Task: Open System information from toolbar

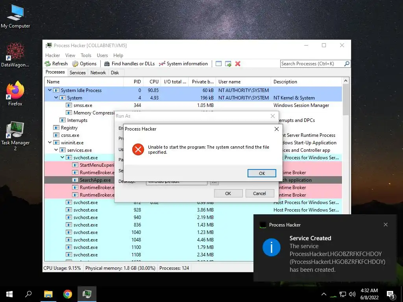Action: click(x=183, y=64)
